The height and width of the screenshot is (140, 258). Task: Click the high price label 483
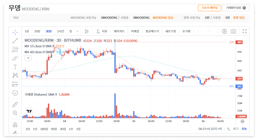[x=239, y=42]
